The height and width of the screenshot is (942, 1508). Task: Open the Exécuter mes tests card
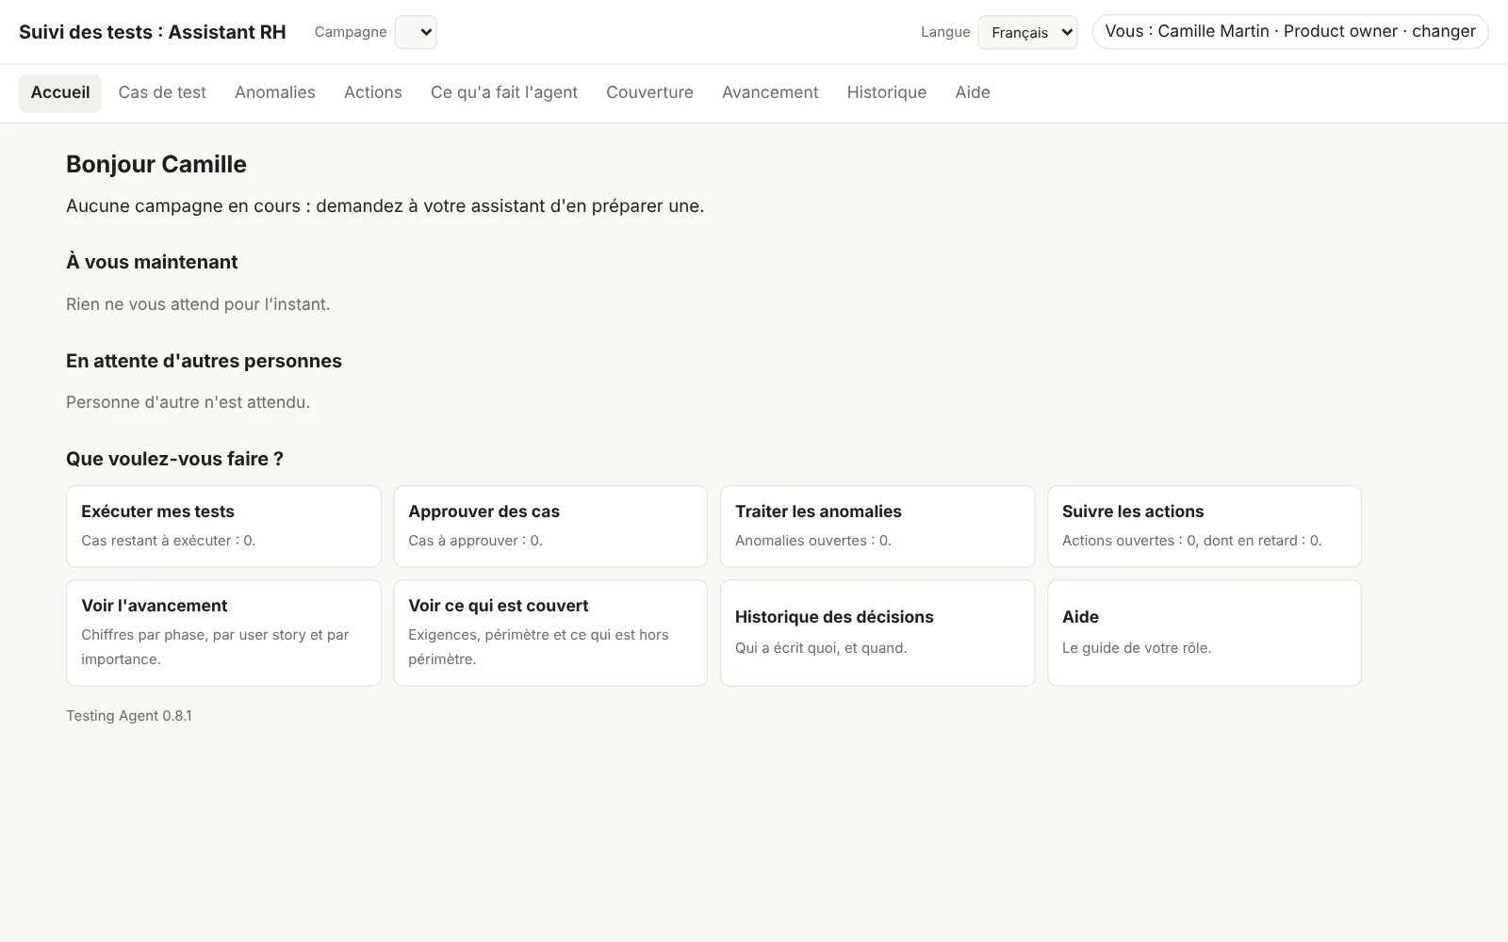pos(223,527)
